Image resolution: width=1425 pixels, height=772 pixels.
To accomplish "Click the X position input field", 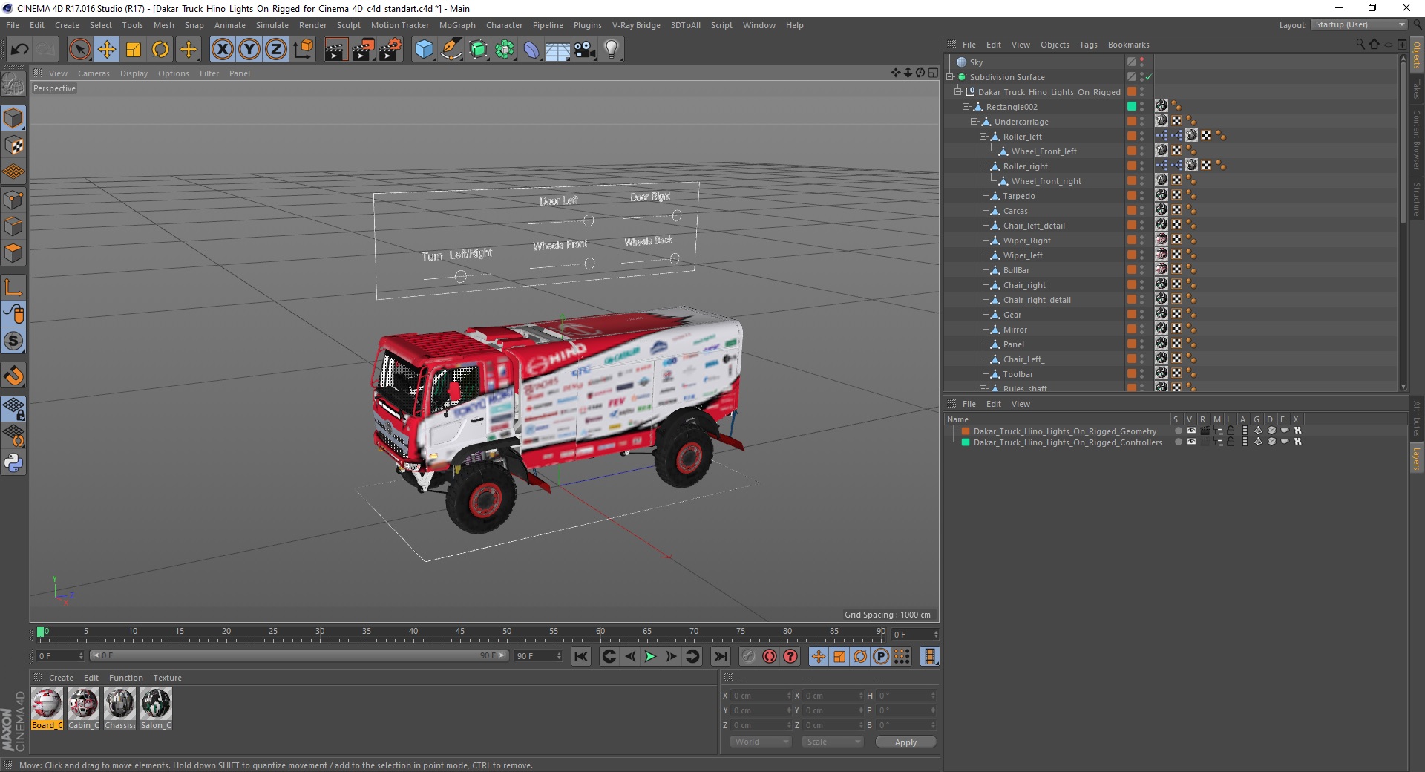I will click(760, 696).
